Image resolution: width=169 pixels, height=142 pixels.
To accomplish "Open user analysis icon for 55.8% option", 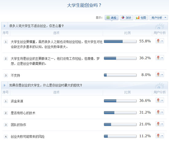I will pyautogui.click(x=160, y=41).
